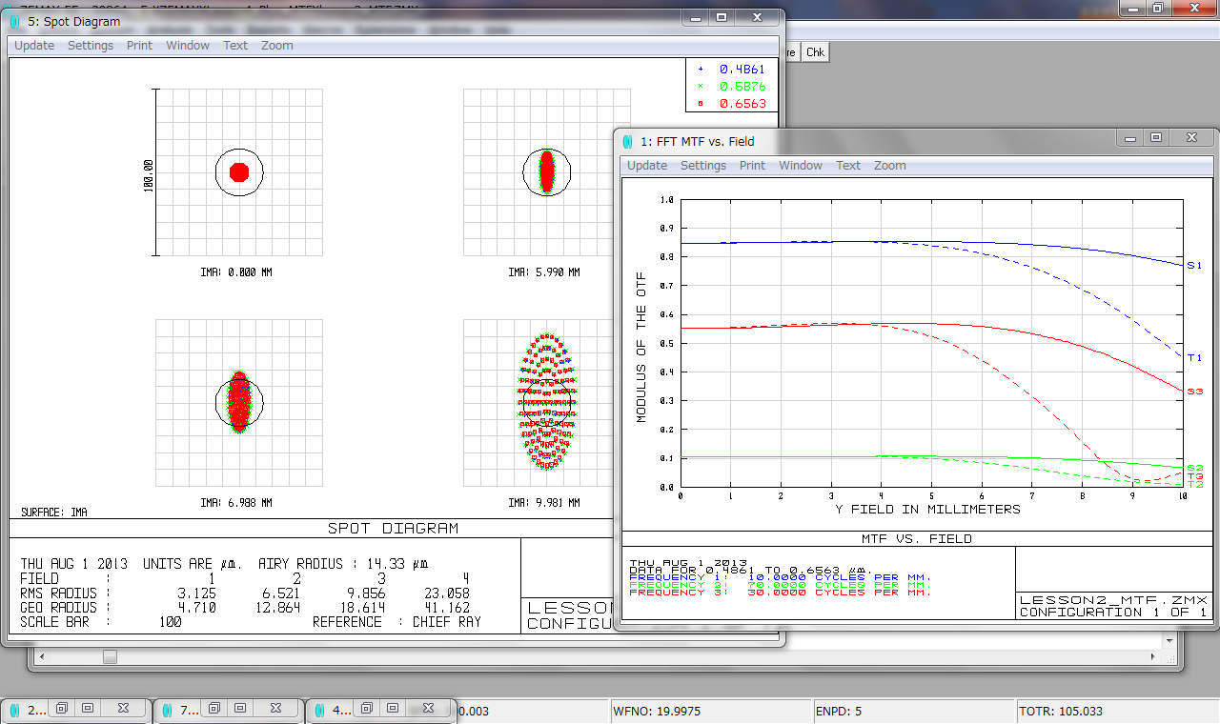Close the Spot Diagram window
Image resolution: width=1220 pixels, height=724 pixels.
[x=757, y=17]
